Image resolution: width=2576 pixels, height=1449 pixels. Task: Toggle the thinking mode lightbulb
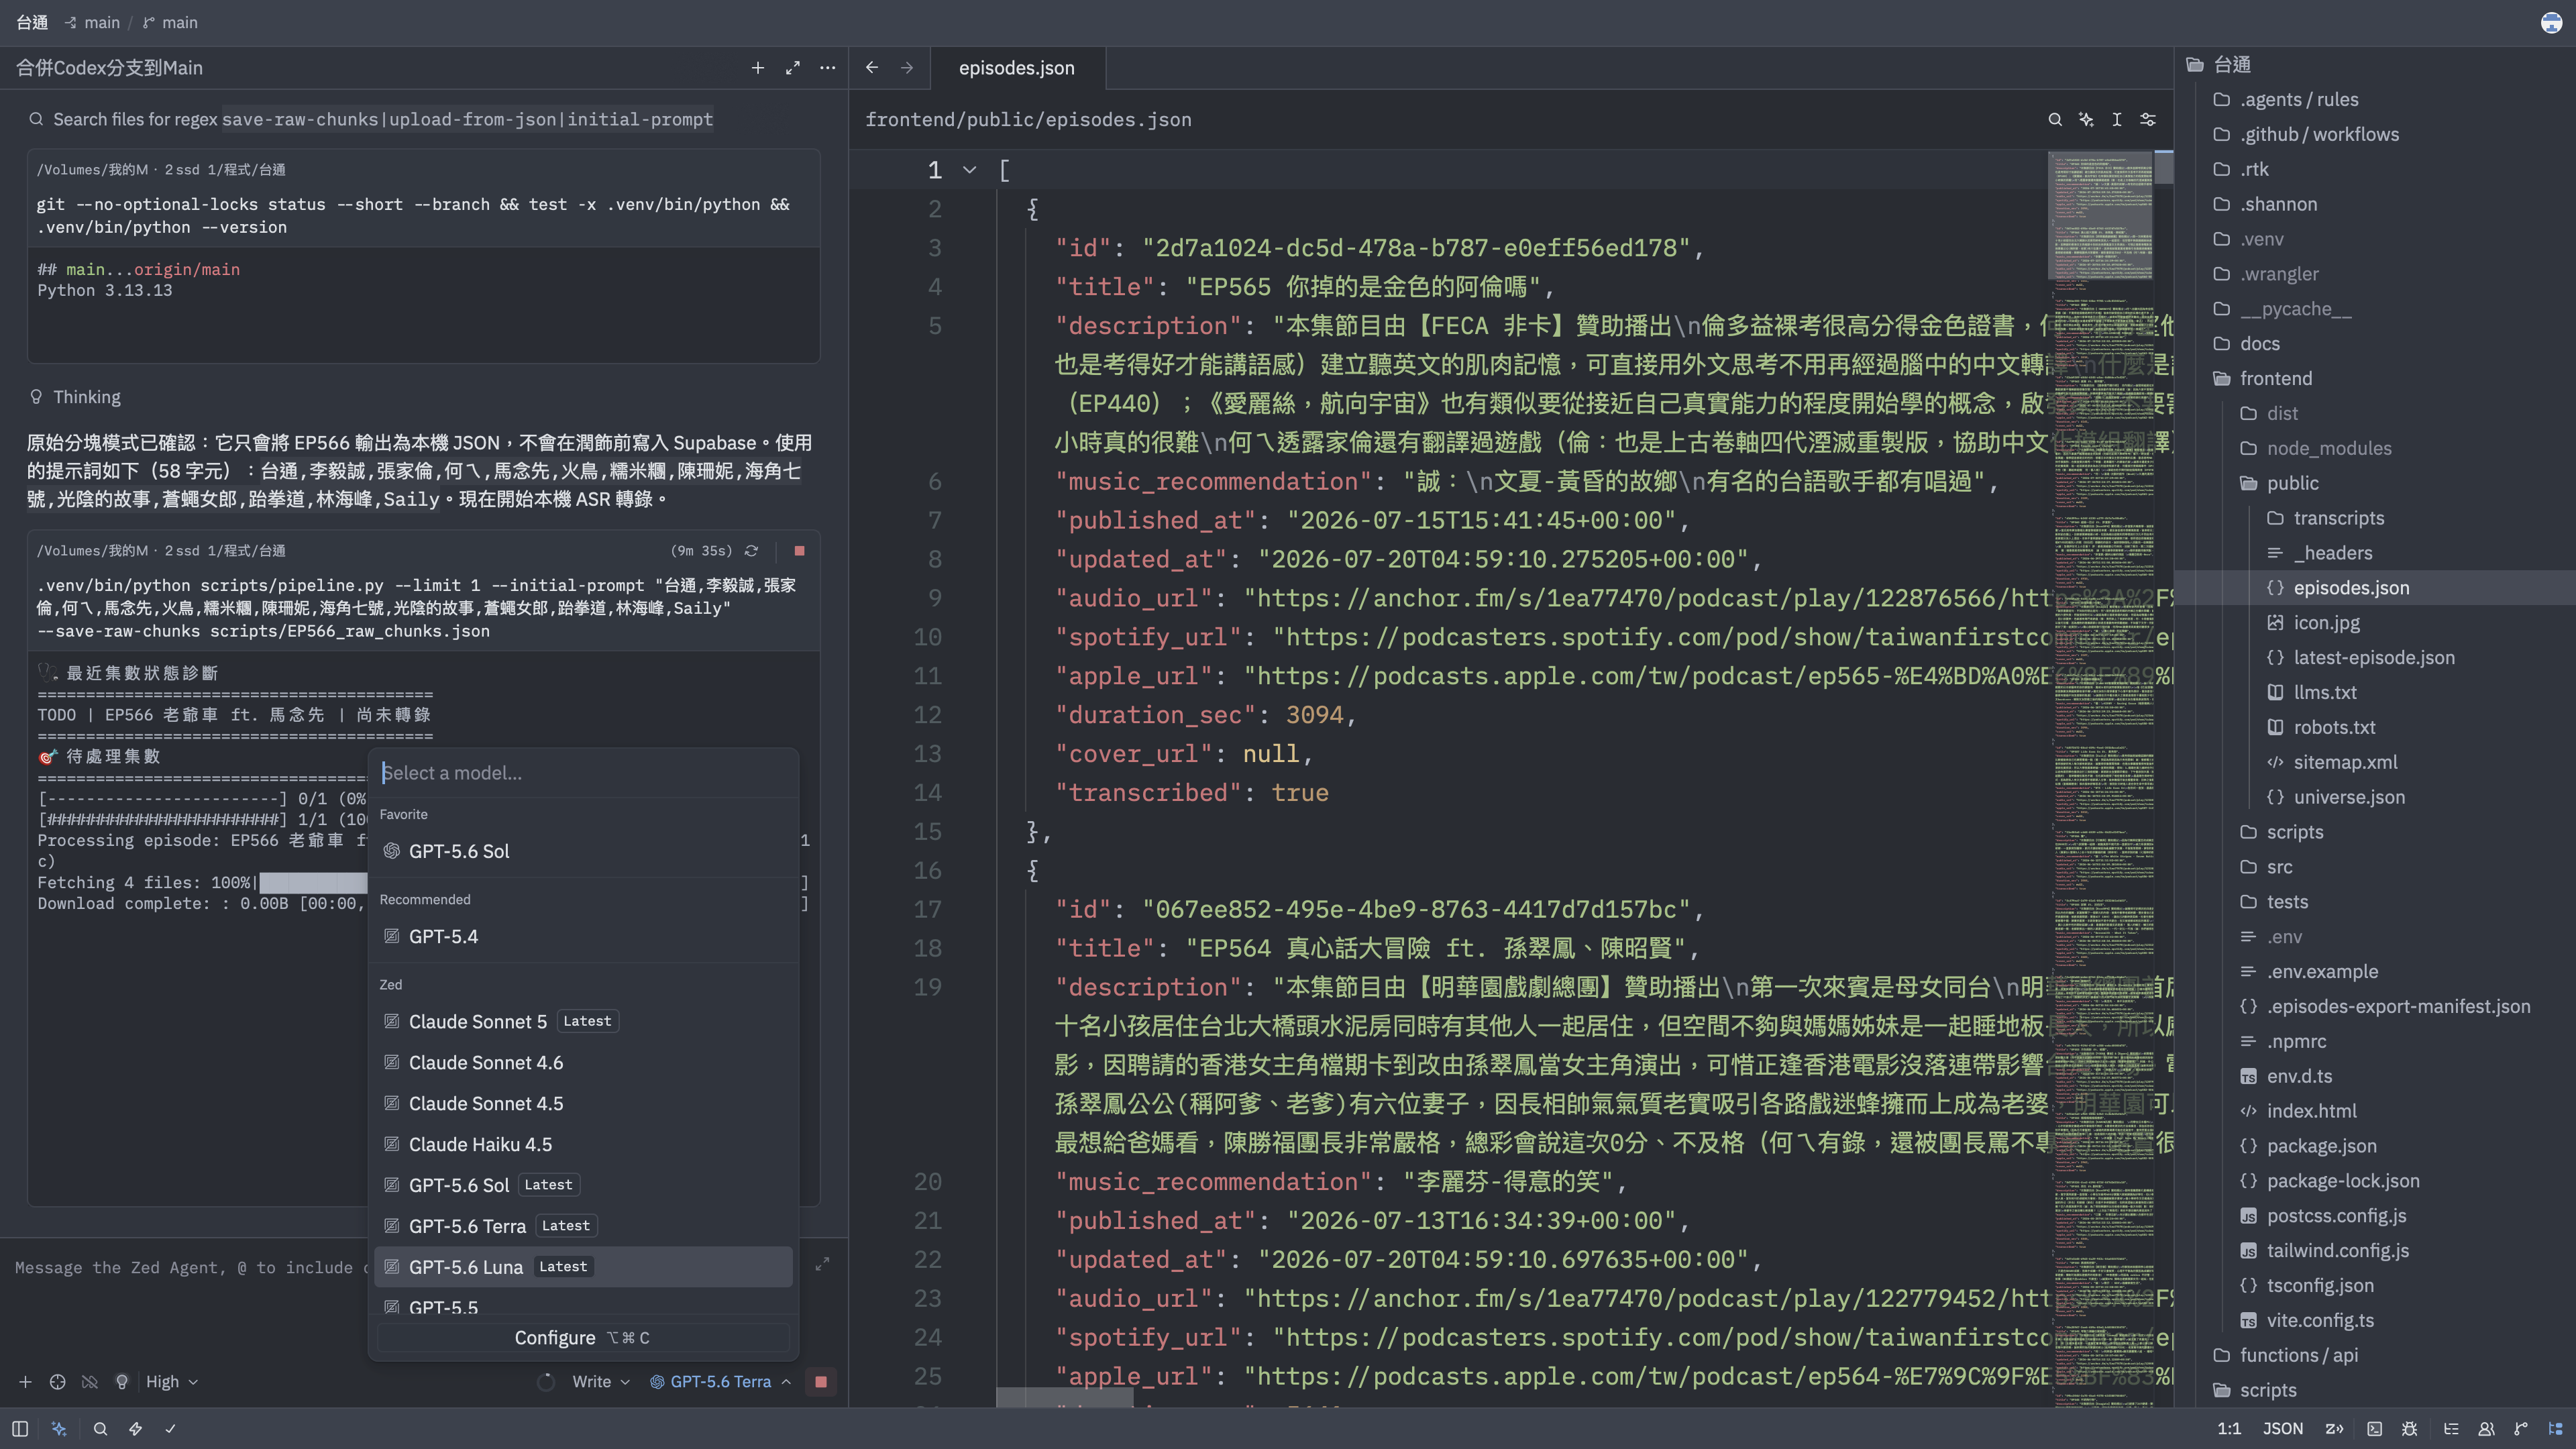tap(122, 1382)
